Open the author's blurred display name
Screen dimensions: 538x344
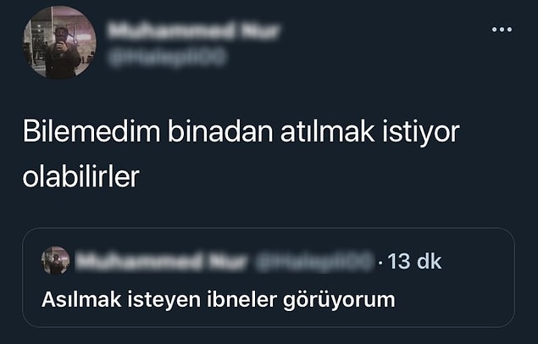[x=193, y=31]
